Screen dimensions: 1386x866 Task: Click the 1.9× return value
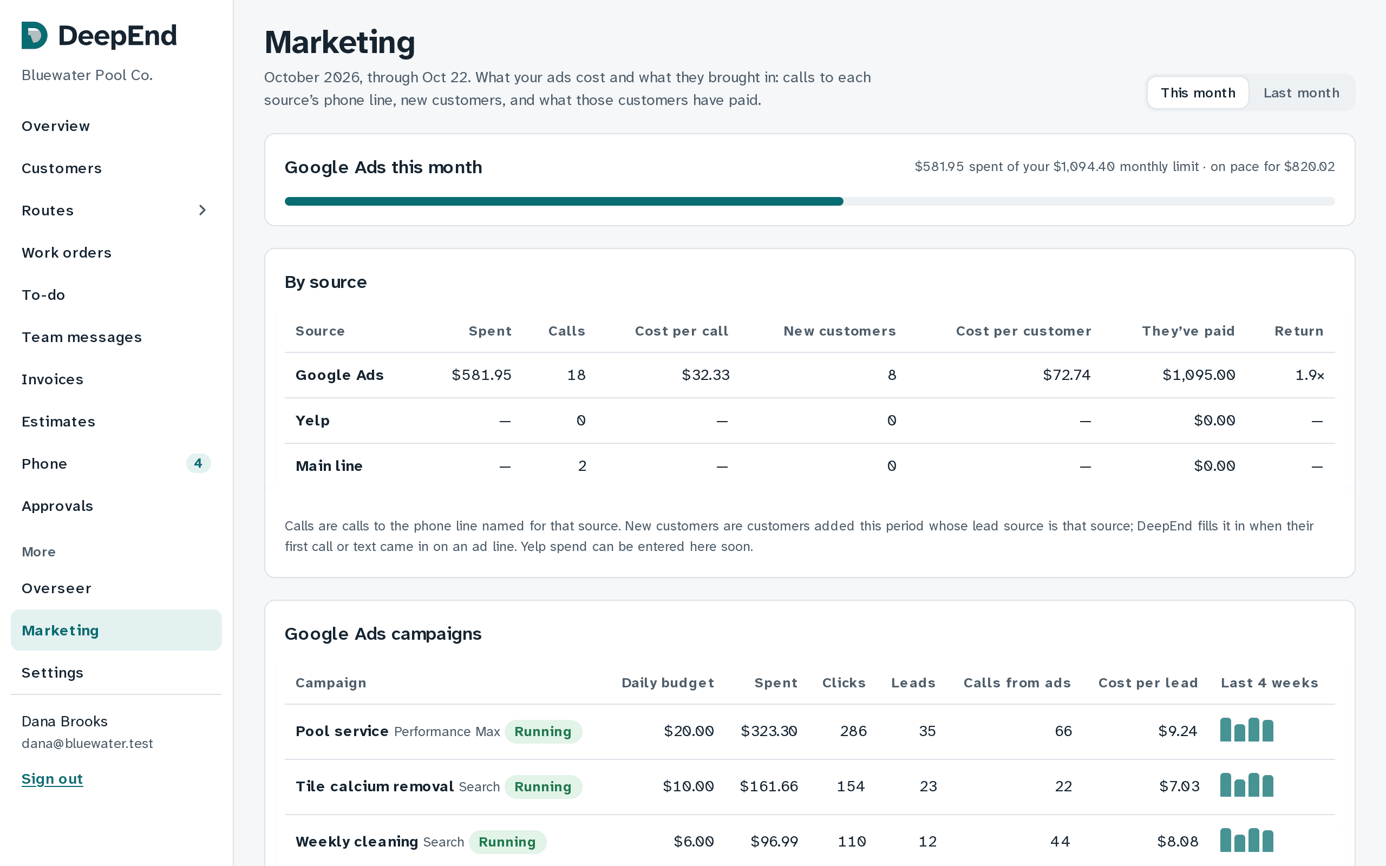[x=1310, y=375]
